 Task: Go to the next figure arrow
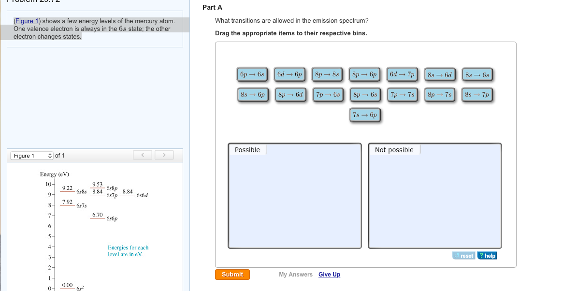click(x=164, y=155)
